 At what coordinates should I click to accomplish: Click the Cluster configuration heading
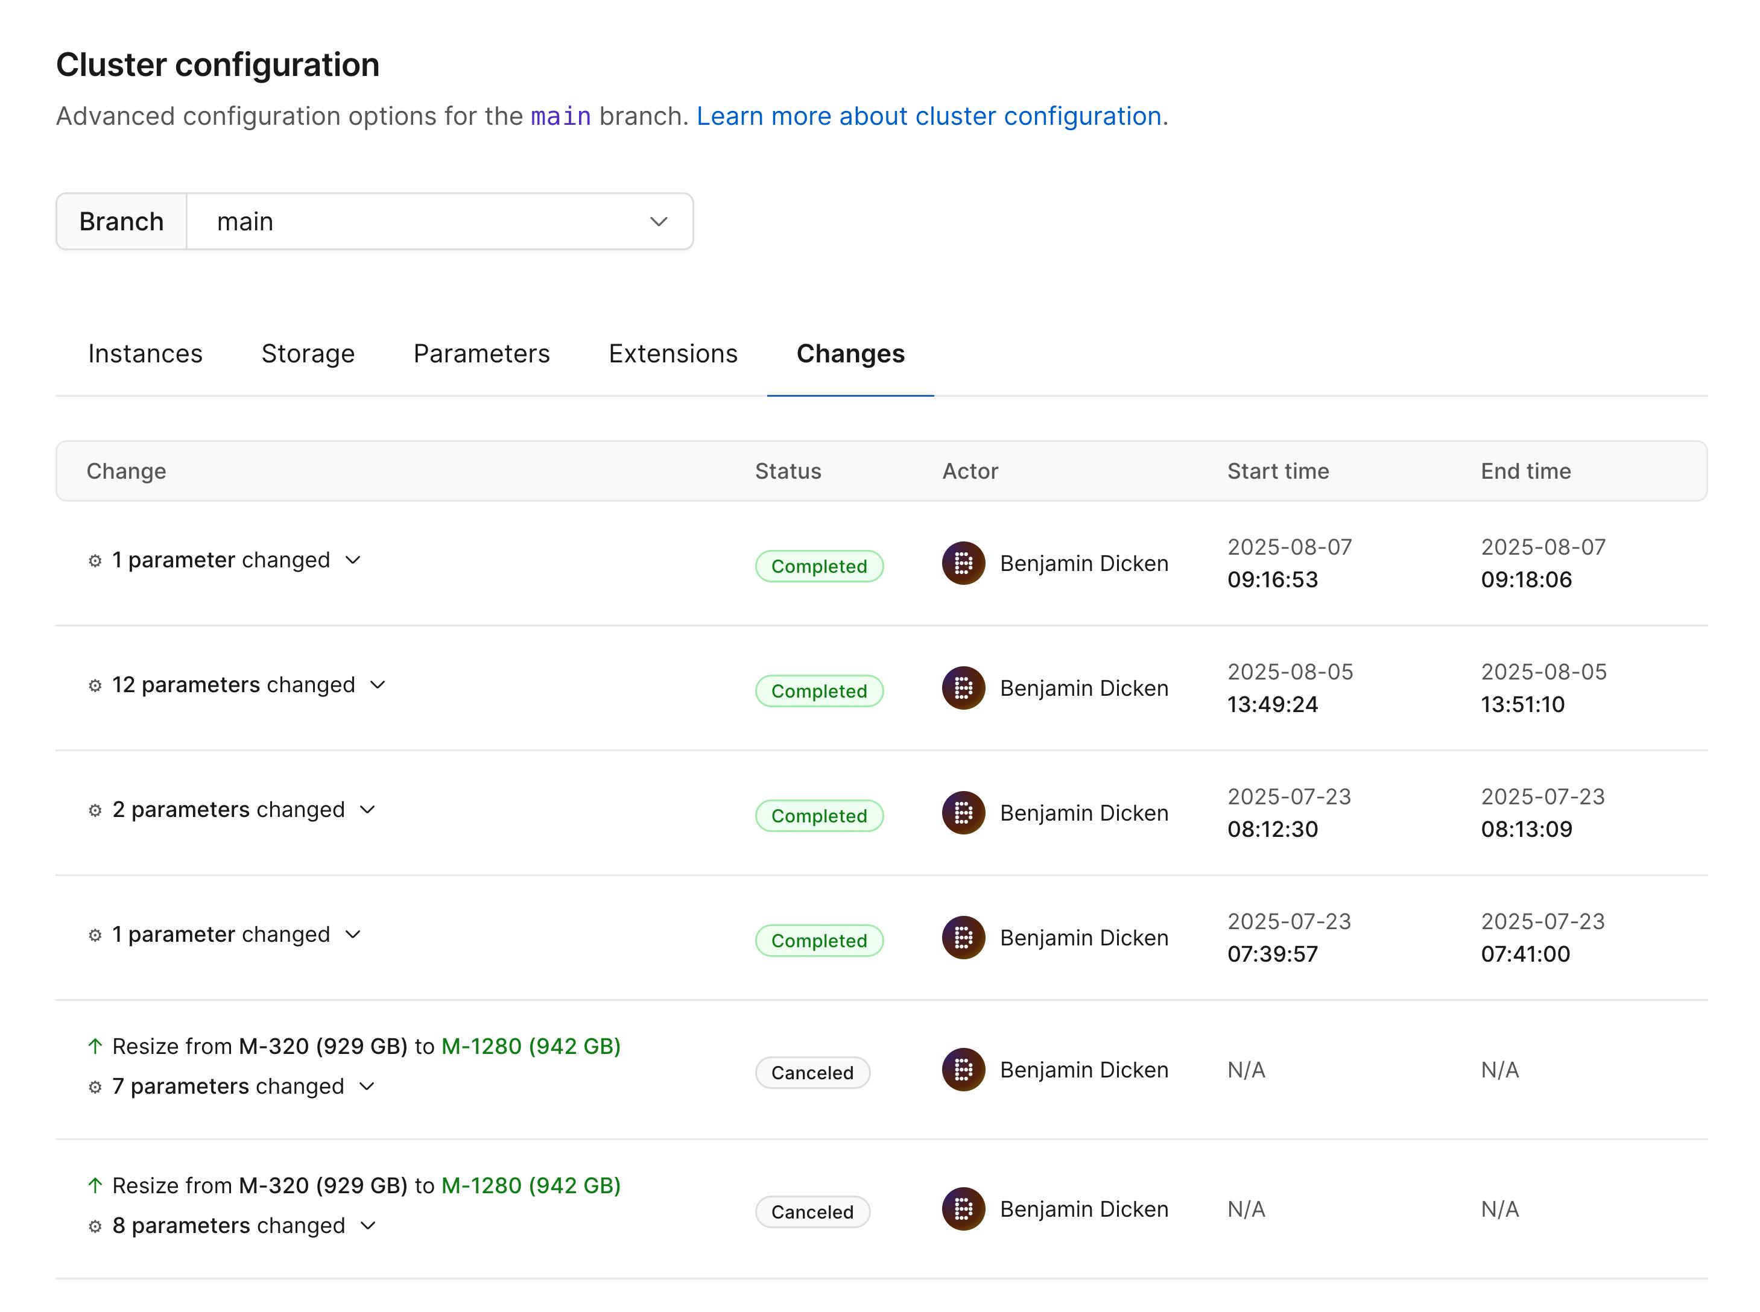(x=218, y=65)
